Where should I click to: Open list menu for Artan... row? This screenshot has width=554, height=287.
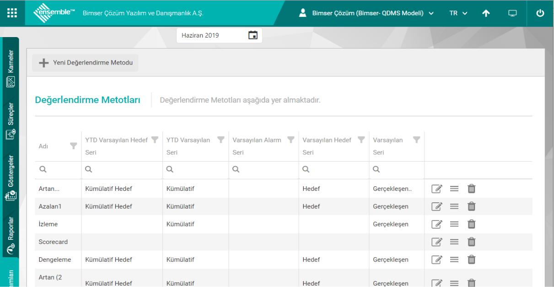pyautogui.click(x=453, y=189)
